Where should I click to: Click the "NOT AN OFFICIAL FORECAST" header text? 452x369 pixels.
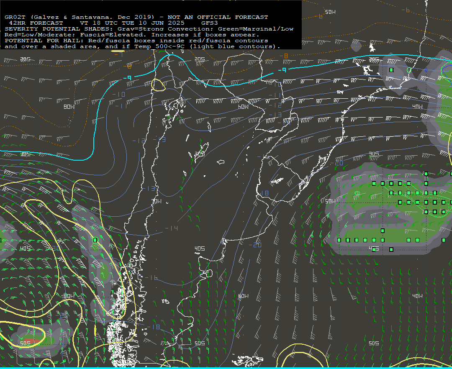218,17
